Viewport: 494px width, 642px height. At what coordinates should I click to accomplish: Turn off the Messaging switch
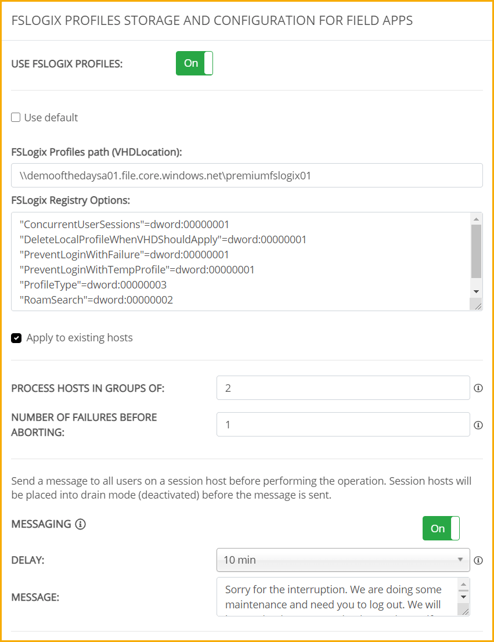pos(441,528)
